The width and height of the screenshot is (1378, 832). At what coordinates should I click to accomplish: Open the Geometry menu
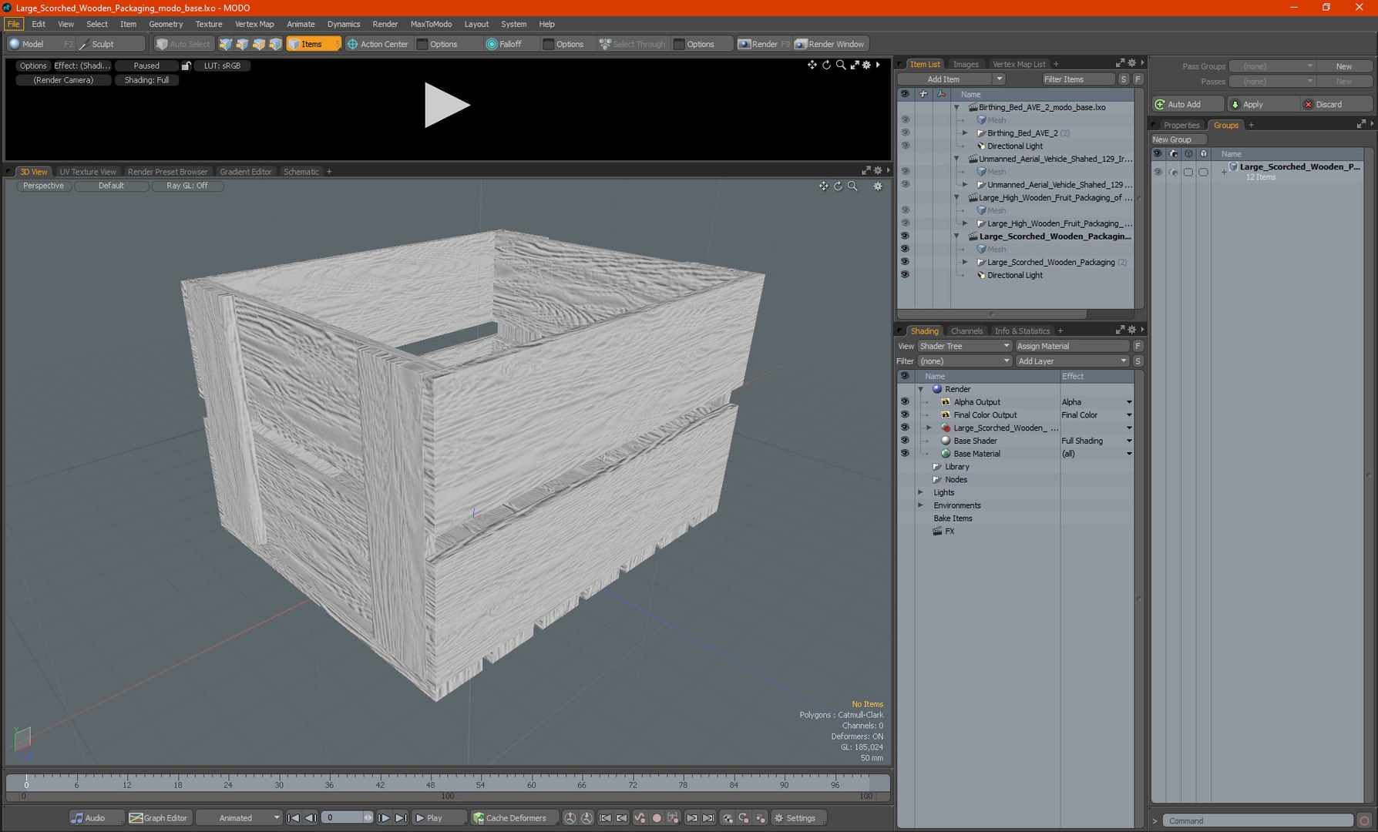point(166,24)
